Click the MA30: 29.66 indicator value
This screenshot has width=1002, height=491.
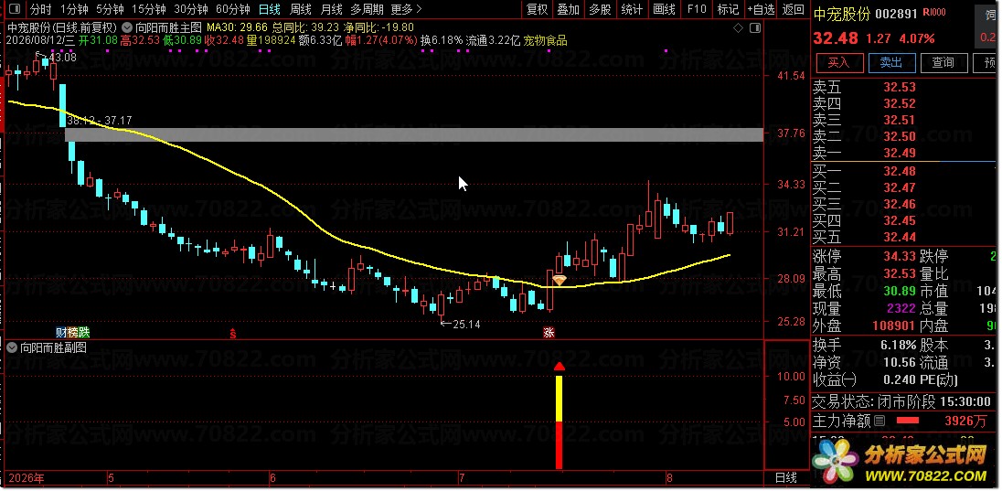[238, 27]
